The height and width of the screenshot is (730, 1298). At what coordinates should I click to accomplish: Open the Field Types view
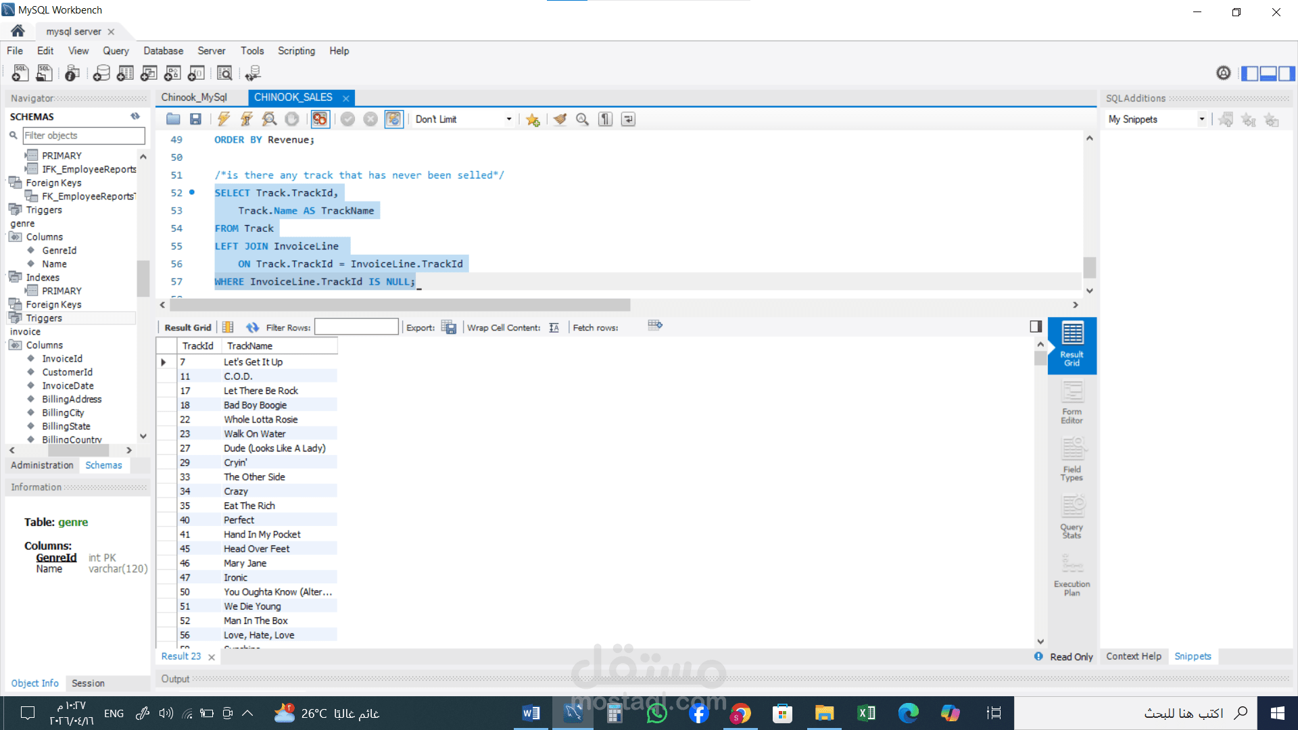pyautogui.click(x=1072, y=460)
